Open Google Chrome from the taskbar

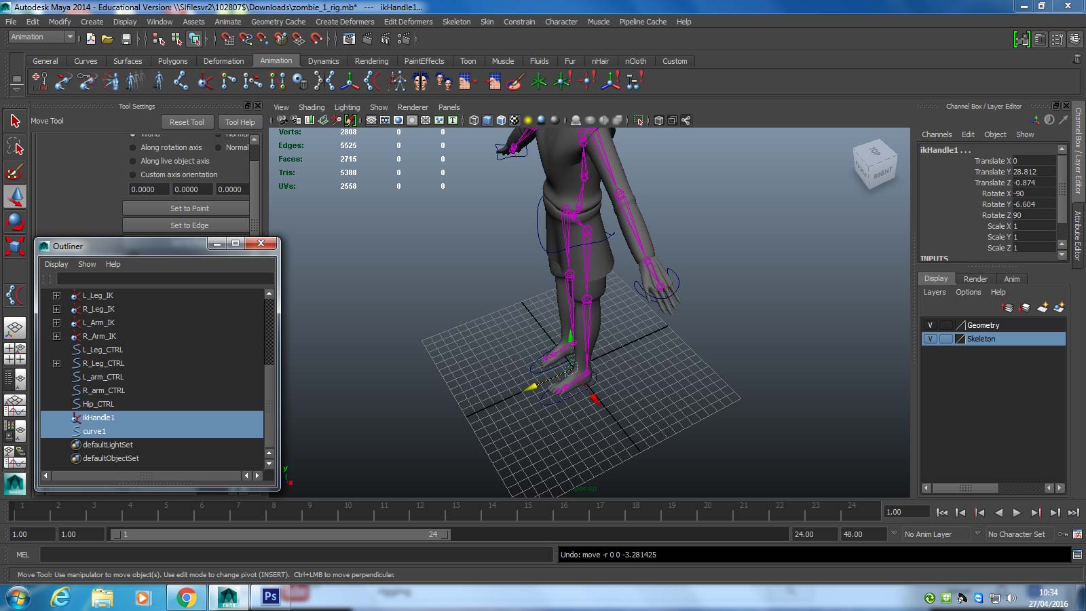[x=186, y=597]
